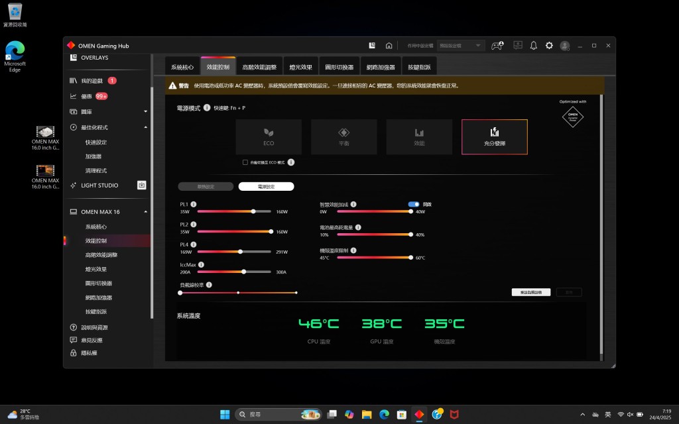
Task: Click the 重設為預設值 reset button
Action: coord(531,292)
